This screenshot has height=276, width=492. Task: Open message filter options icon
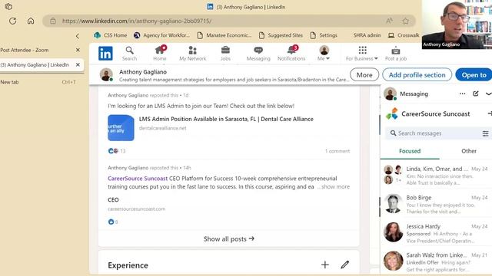(x=485, y=133)
